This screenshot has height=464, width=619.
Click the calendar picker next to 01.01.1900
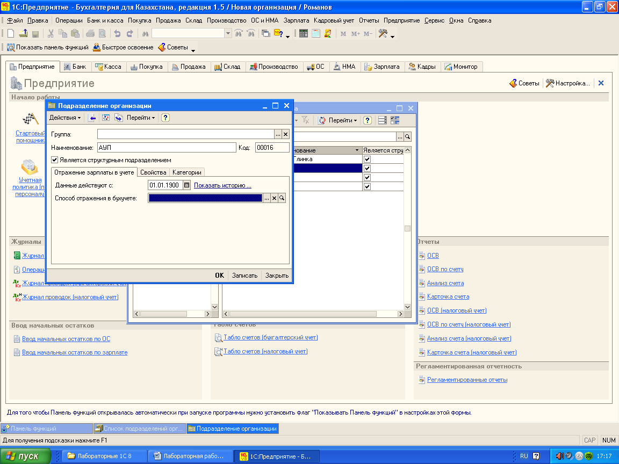pyautogui.click(x=187, y=185)
